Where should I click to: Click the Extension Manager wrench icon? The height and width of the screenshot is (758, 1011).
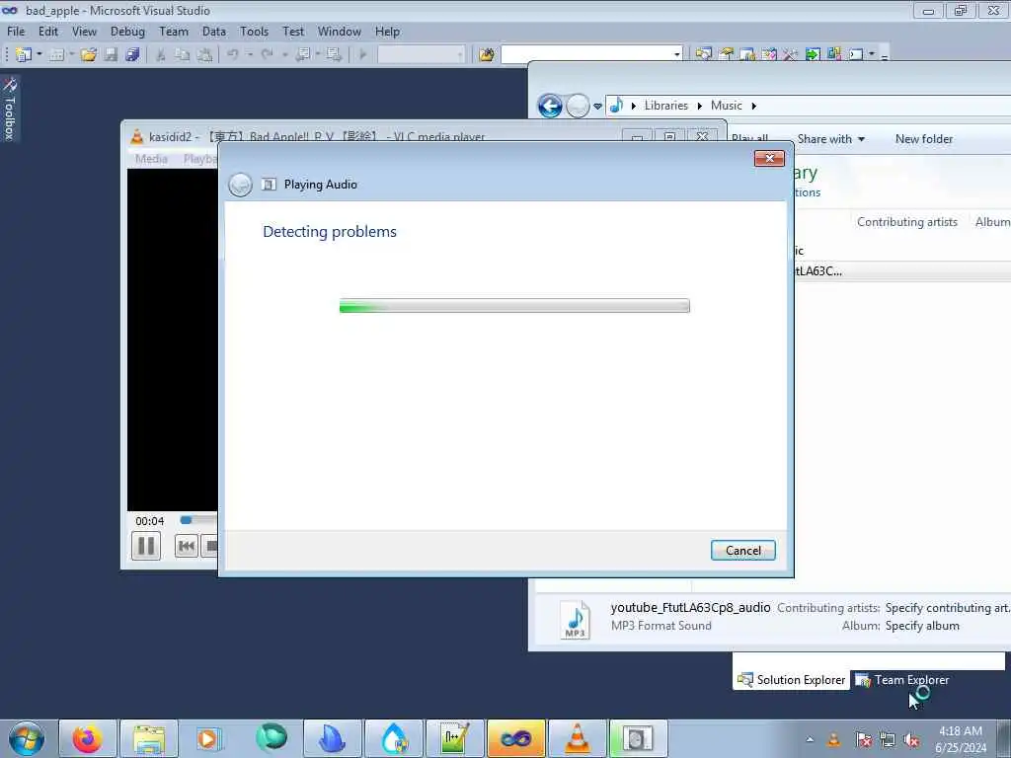click(x=790, y=55)
